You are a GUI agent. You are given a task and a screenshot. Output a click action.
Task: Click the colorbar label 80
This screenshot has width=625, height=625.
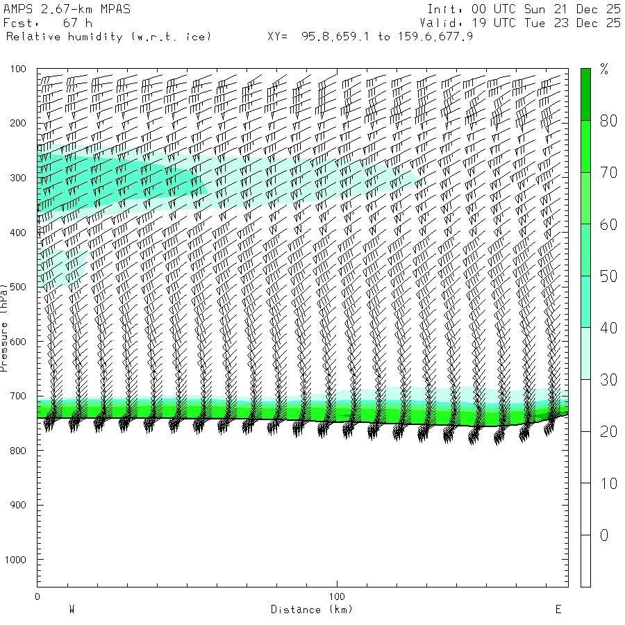[x=608, y=121]
